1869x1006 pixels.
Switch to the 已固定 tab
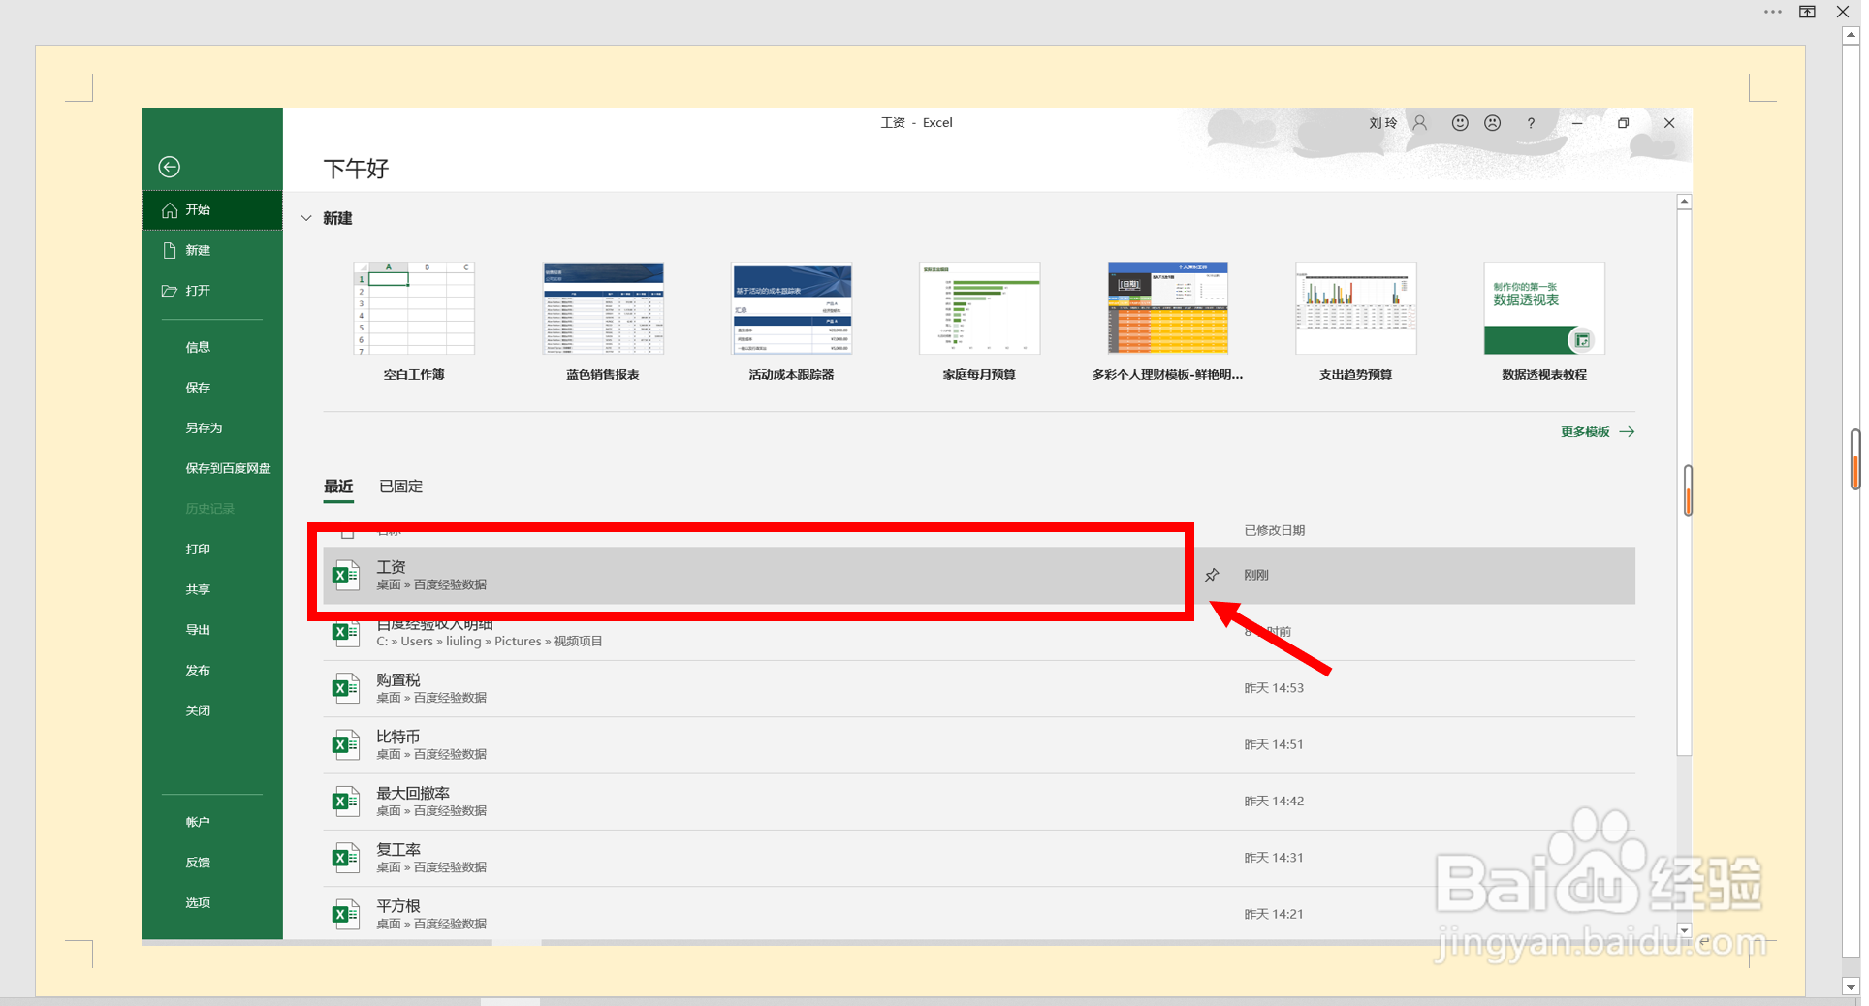401,487
